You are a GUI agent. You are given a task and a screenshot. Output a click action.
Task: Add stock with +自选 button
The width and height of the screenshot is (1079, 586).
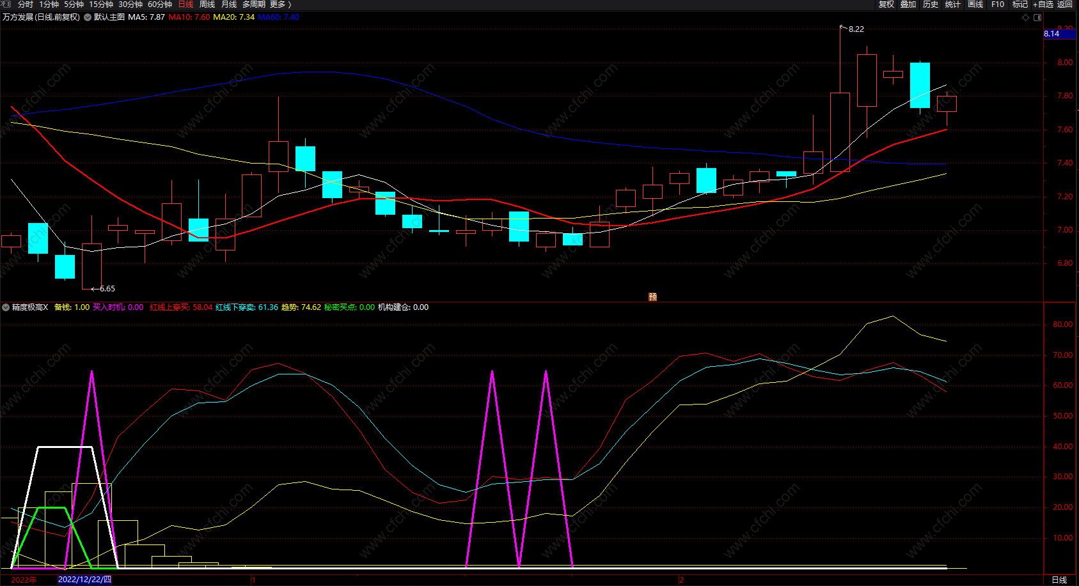[1043, 4]
